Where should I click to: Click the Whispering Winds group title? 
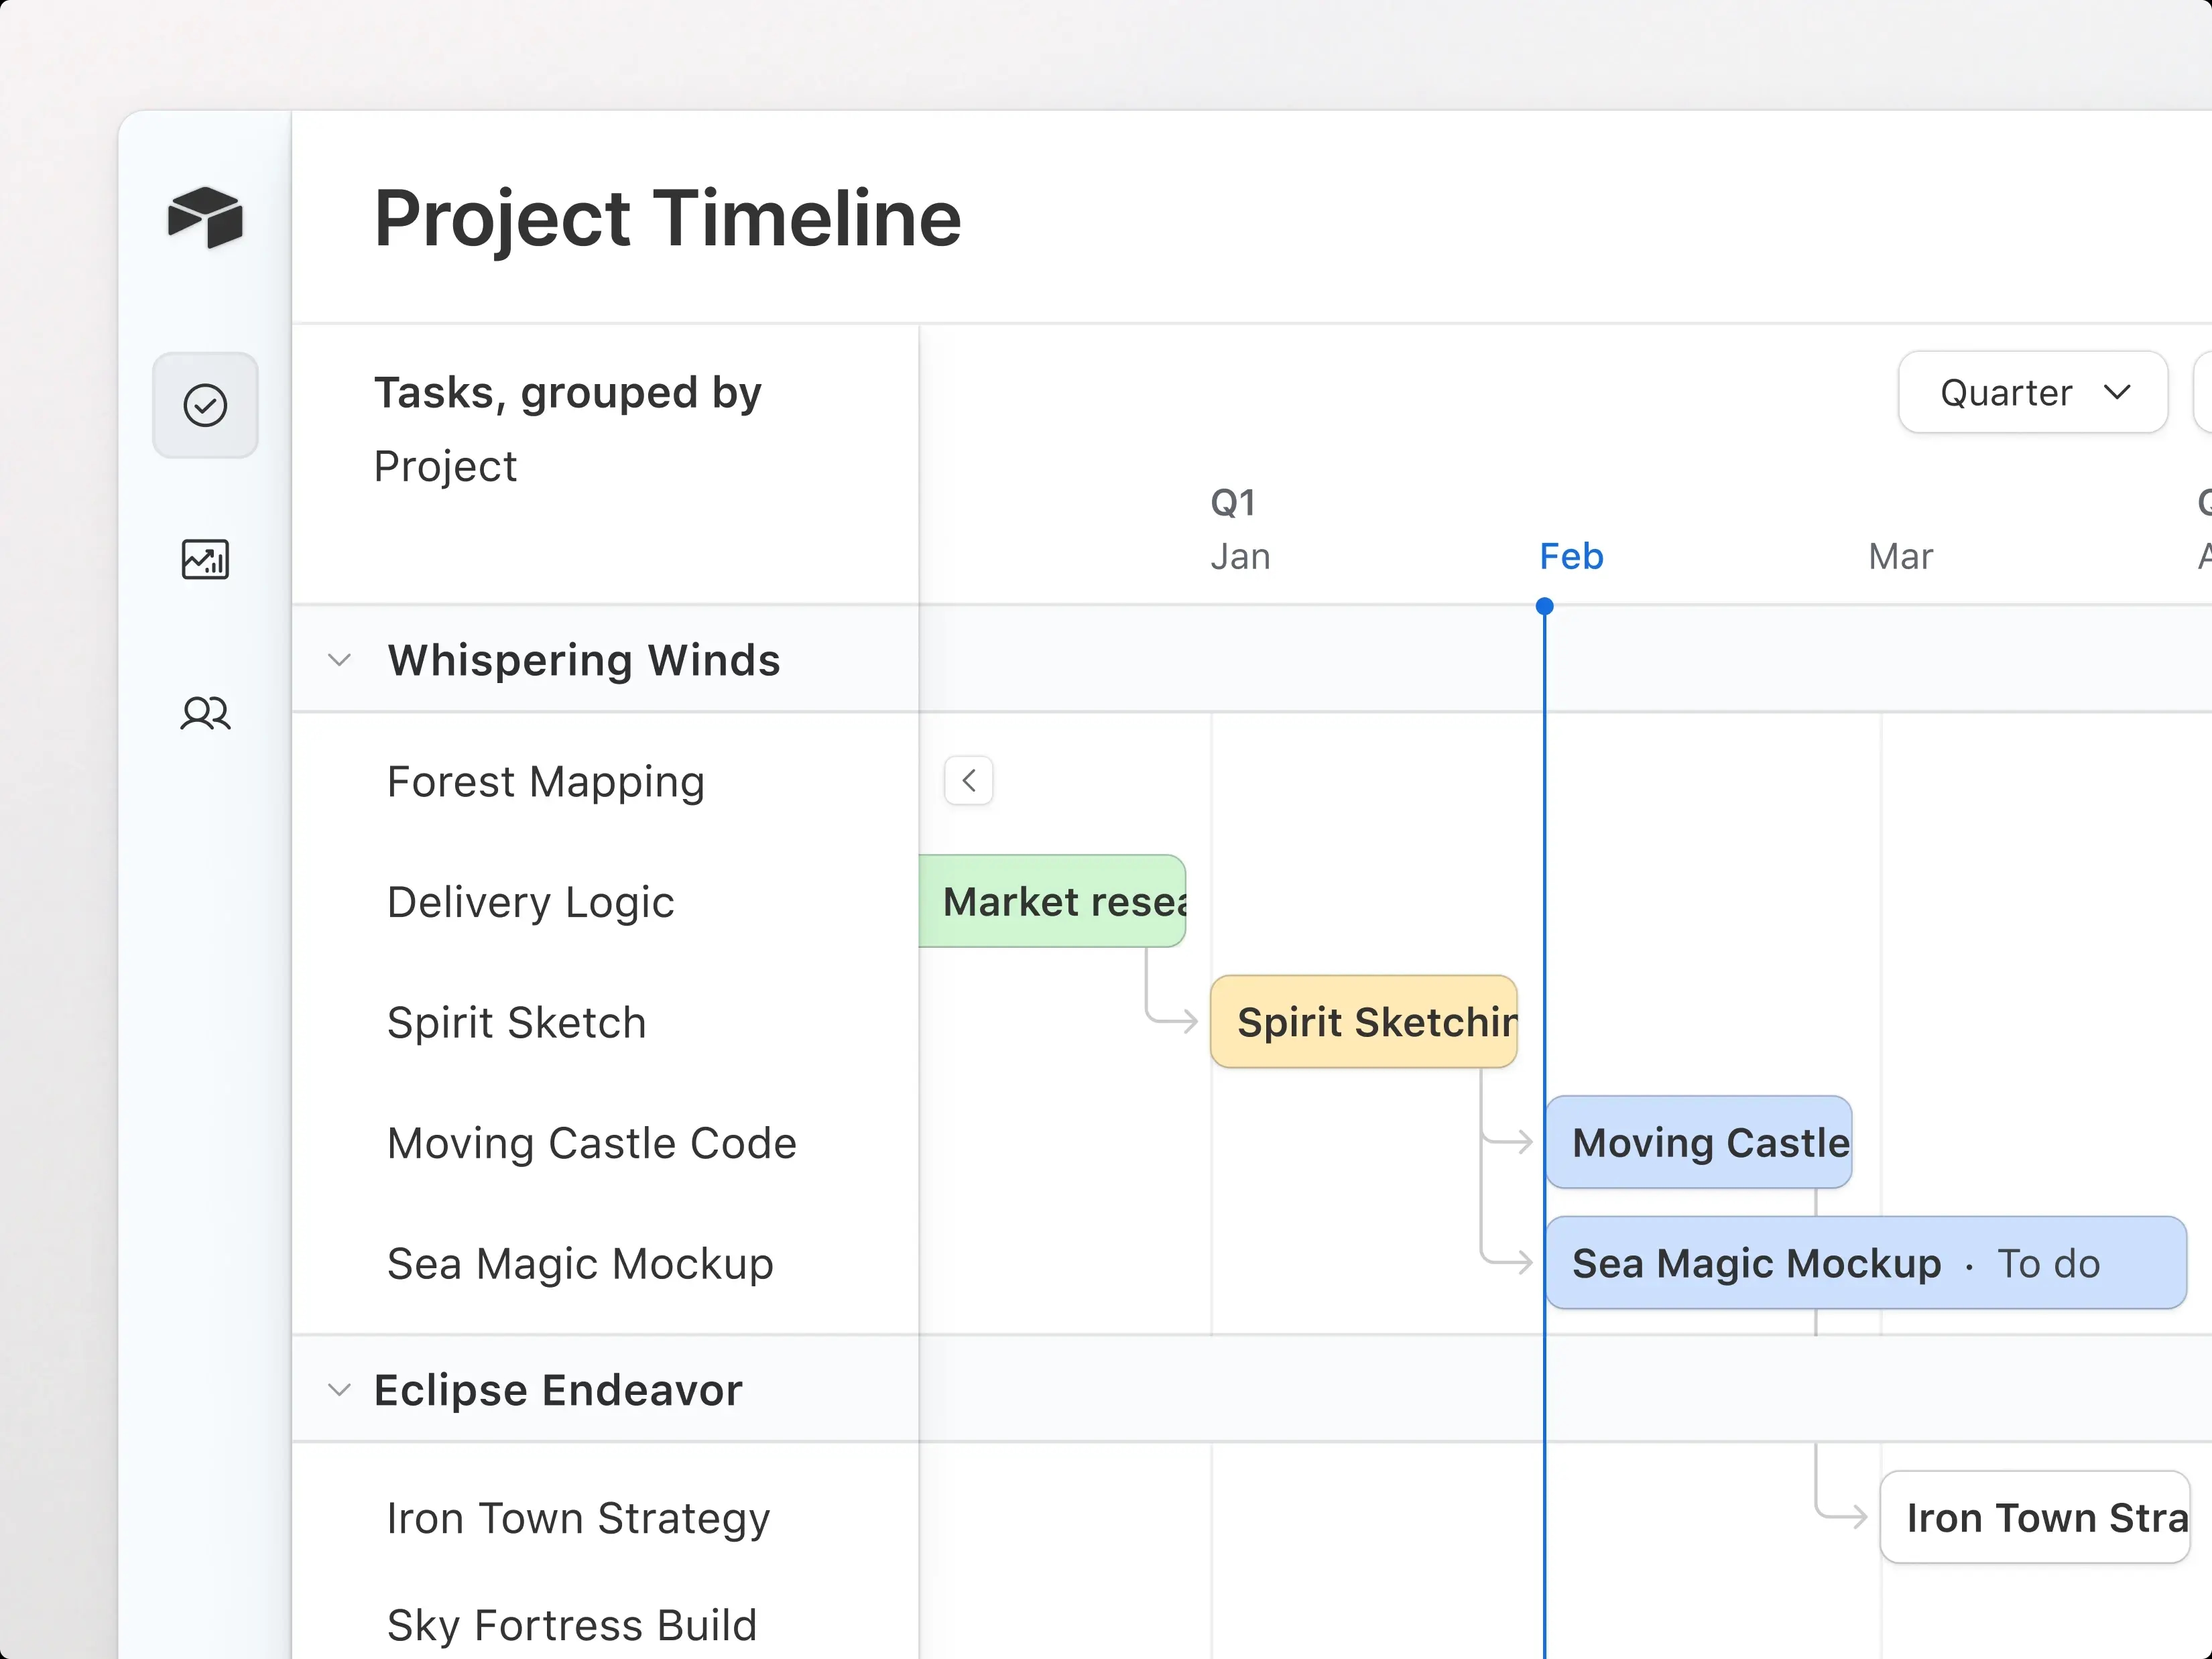(584, 660)
